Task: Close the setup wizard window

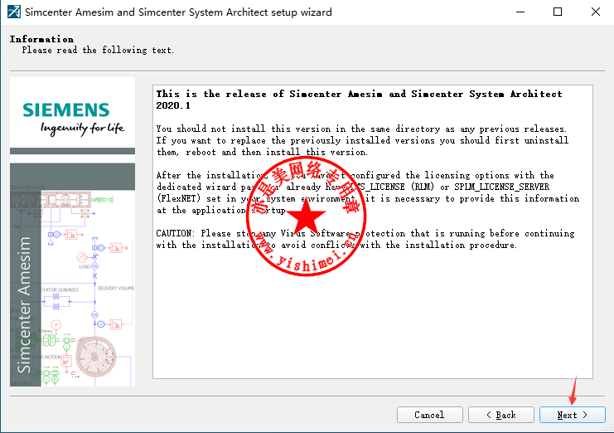Action: (595, 12)
